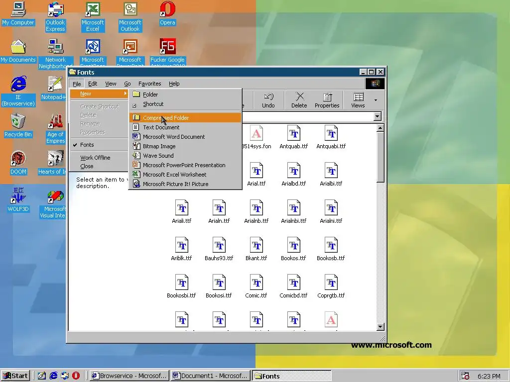Screen dimensions: 510x382
Task: Choose Compressed Folder from New submenu
Action: click(185, 118)
